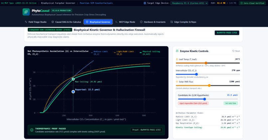Switch to Causal DAG & Do-Calculus tab

click(66, 22)
